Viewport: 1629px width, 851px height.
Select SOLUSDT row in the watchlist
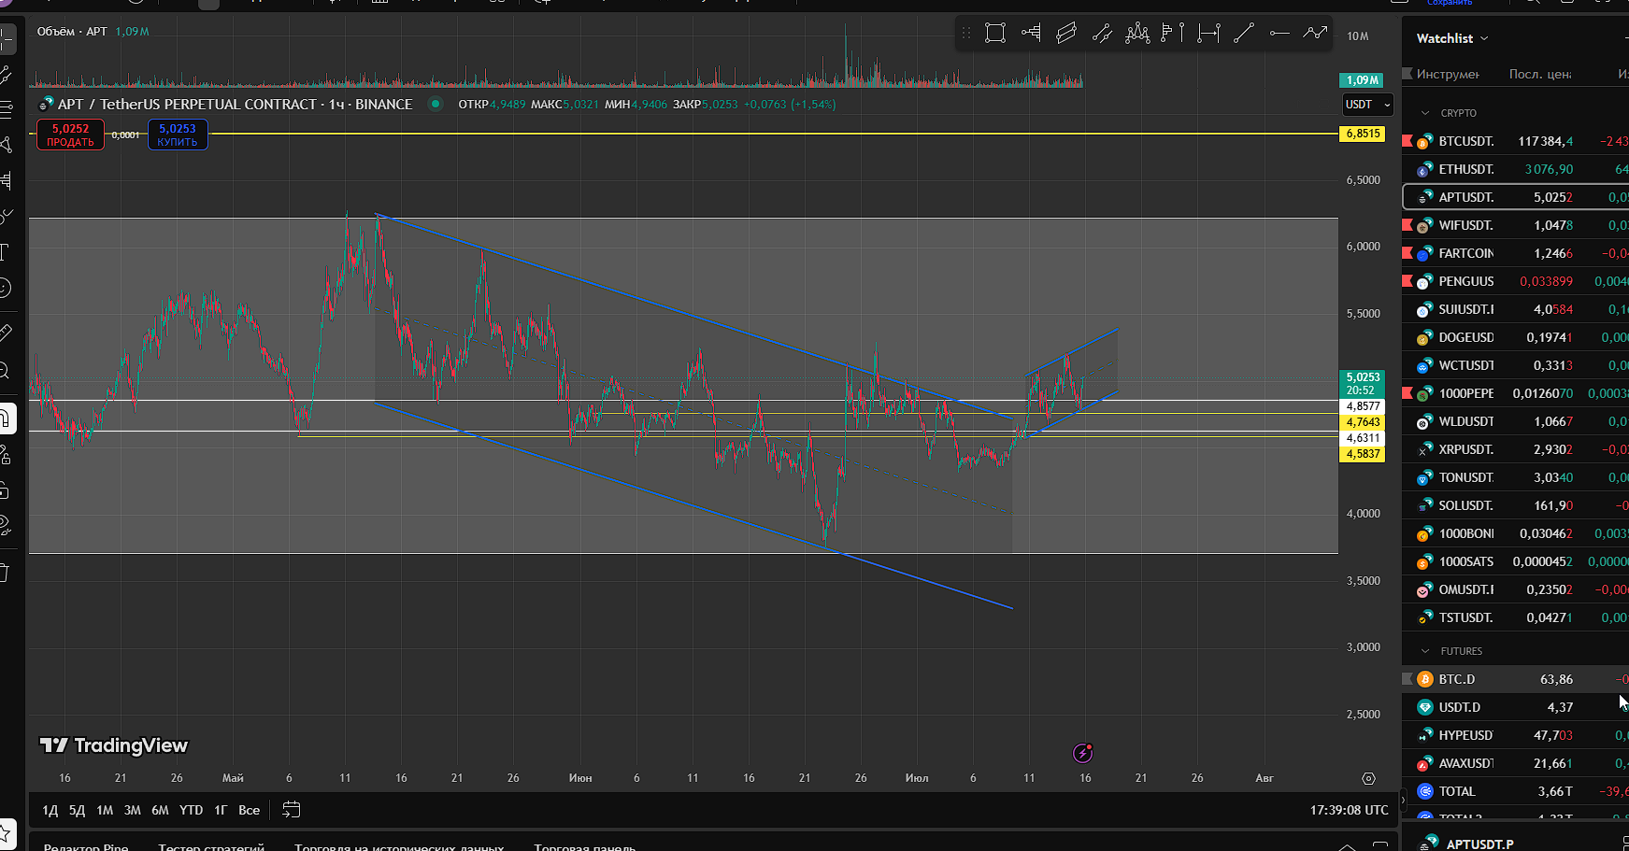1516,505
